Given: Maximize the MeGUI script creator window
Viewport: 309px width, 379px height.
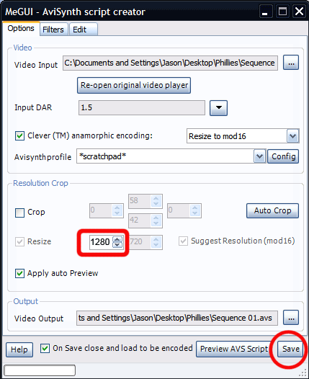Looking at the screenshot, I should pos(282,12).
